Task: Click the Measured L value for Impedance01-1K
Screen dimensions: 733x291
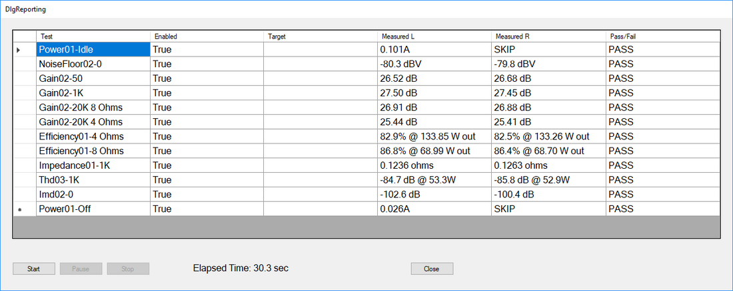Action: point(433,165)
